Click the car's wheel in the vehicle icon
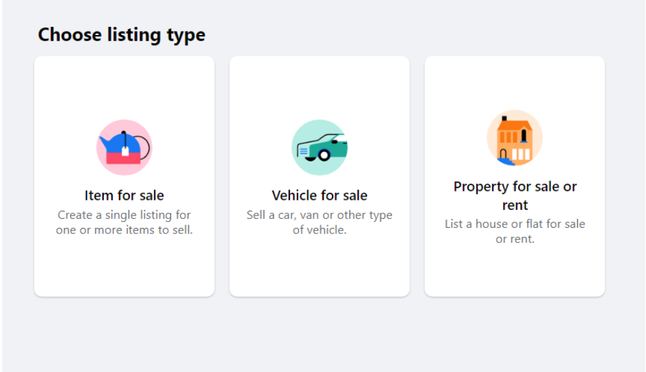This screenshot has width=646, height=372. coord(324,155)
